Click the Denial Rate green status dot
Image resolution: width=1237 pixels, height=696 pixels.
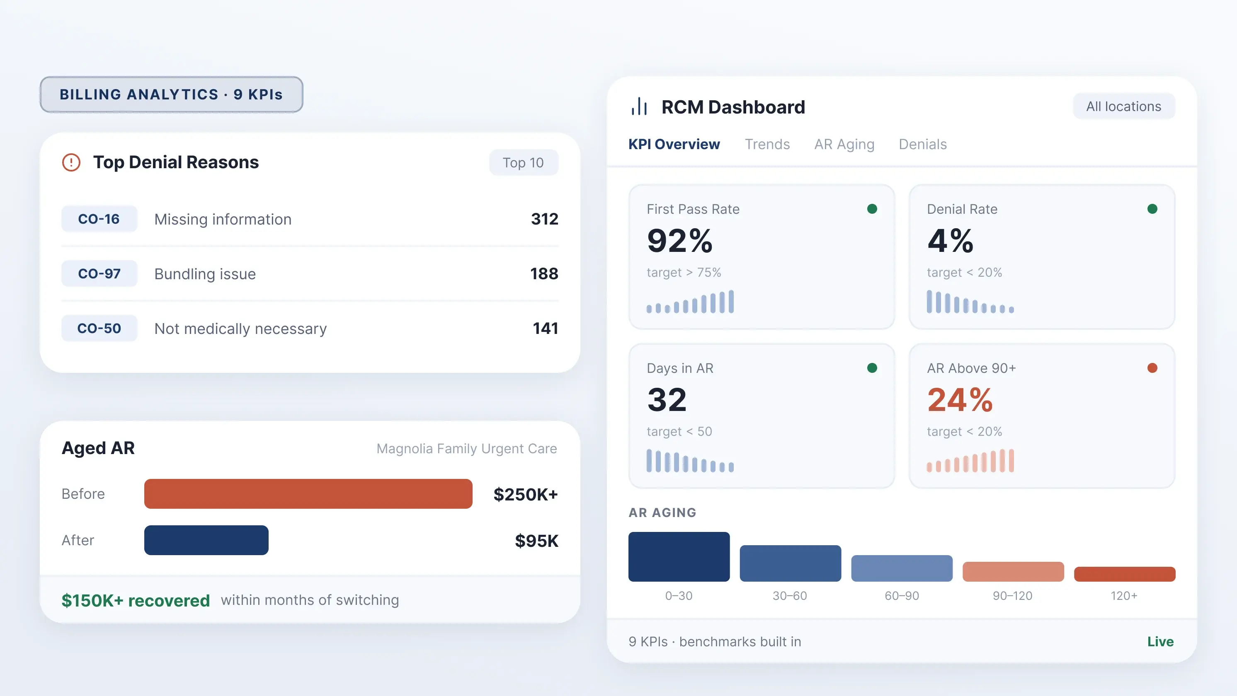coord(1152,209)
